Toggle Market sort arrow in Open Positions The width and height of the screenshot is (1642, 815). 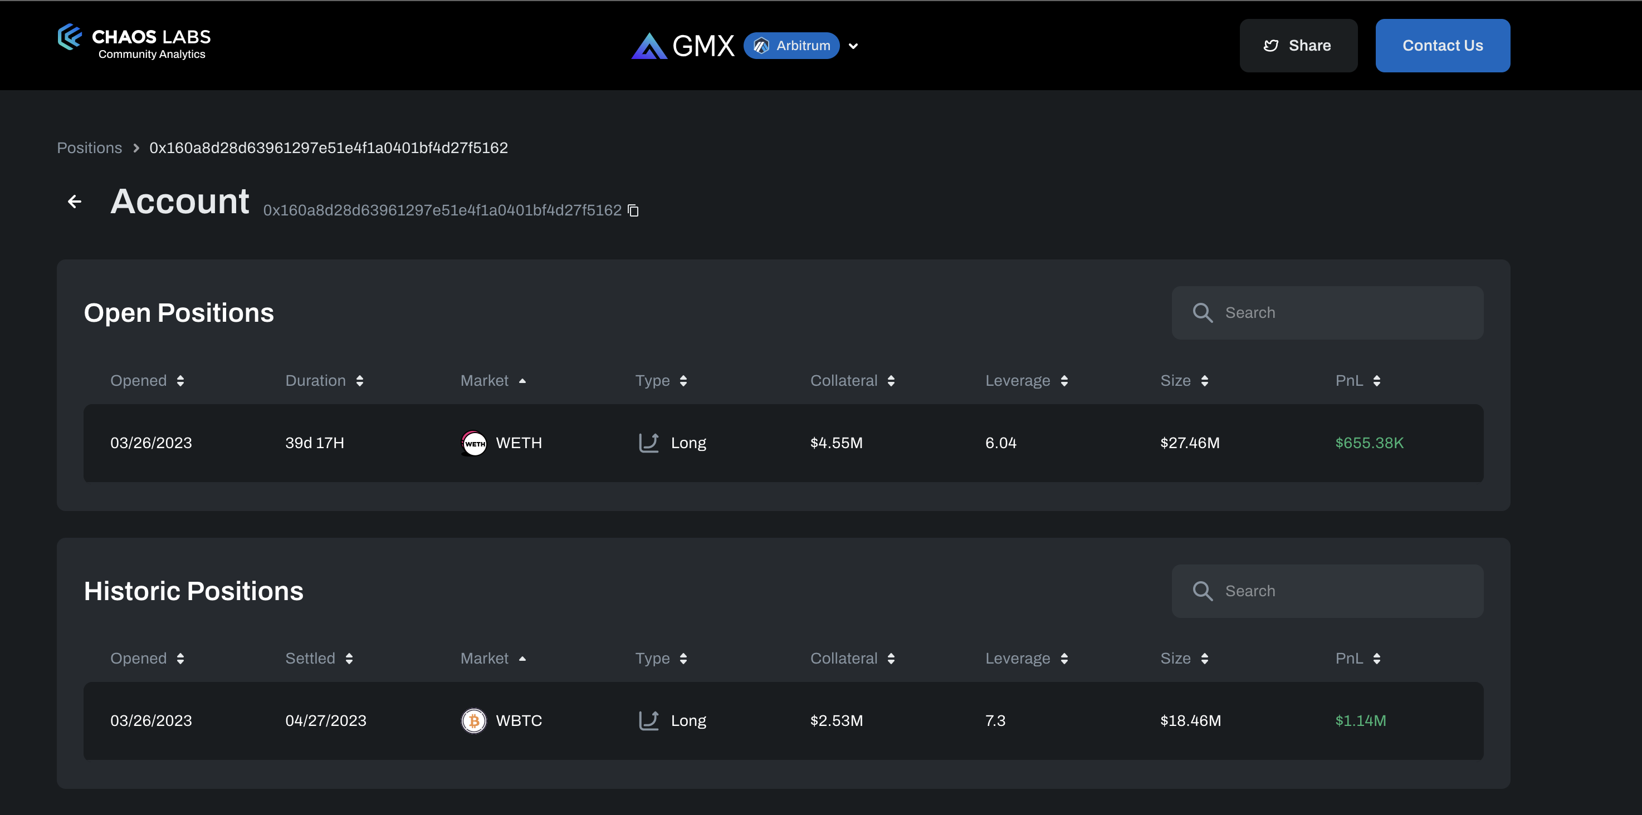click(x=522, y=381)
